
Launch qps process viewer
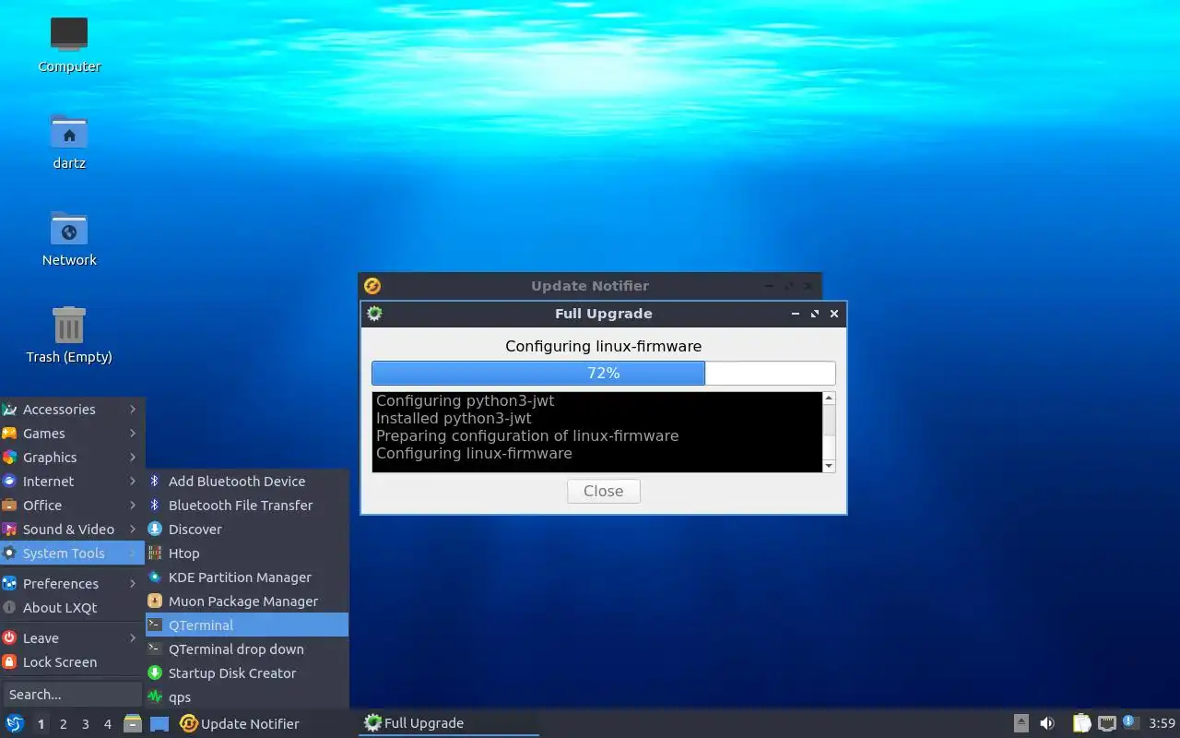[x=247, y=696]
